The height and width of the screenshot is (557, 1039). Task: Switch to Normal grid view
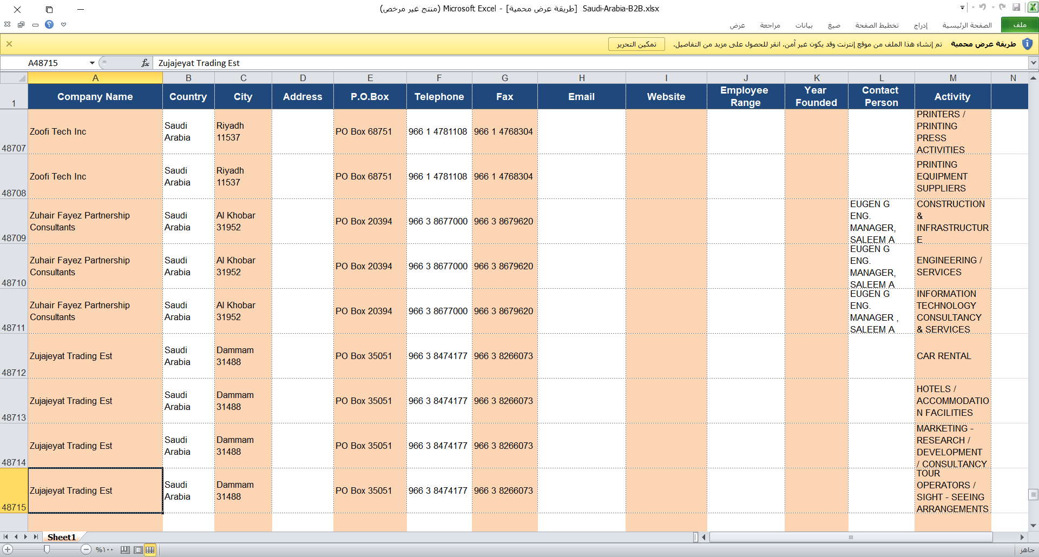tap(150, 550)
